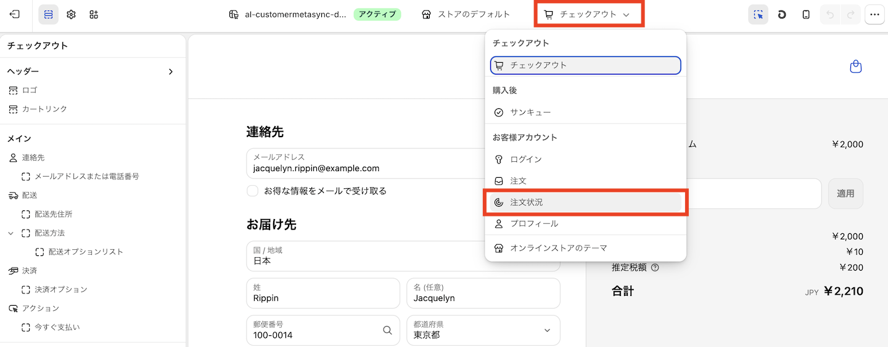Select チェックアウト item in dropdown menu
888x347 pixels.
point(585,65)
